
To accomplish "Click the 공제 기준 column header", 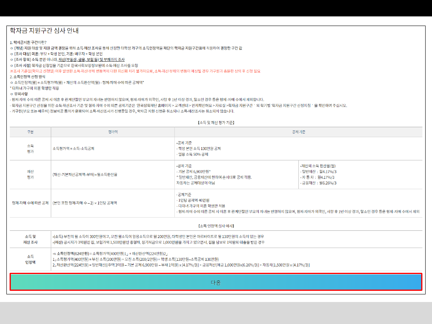I will [x=298, y=132].
